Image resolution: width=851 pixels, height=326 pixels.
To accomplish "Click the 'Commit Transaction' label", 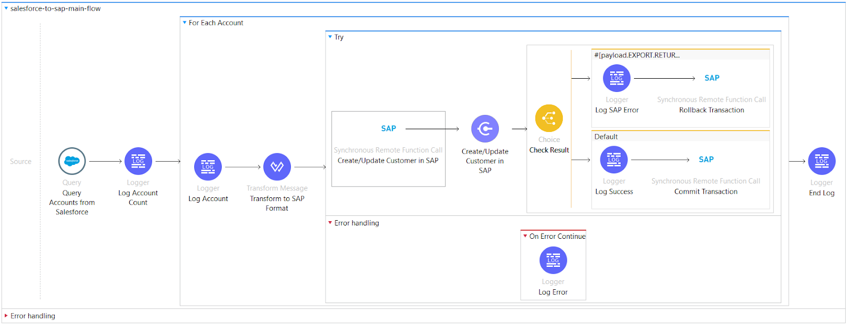I will 706,191.
